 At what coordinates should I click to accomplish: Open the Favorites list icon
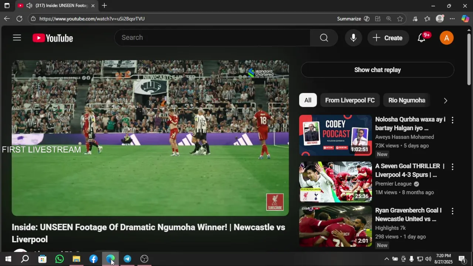pyautogui.click(x=427, y=18)
